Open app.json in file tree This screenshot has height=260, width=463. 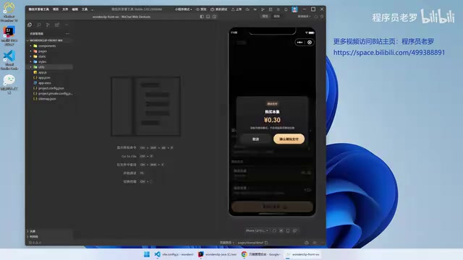[44, 77]
